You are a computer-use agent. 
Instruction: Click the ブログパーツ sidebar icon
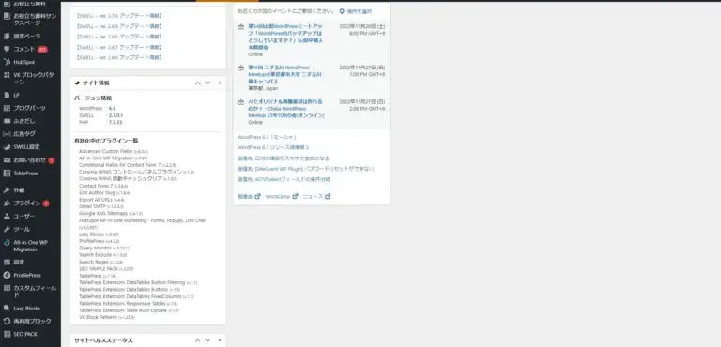click(x=7, y=108)
